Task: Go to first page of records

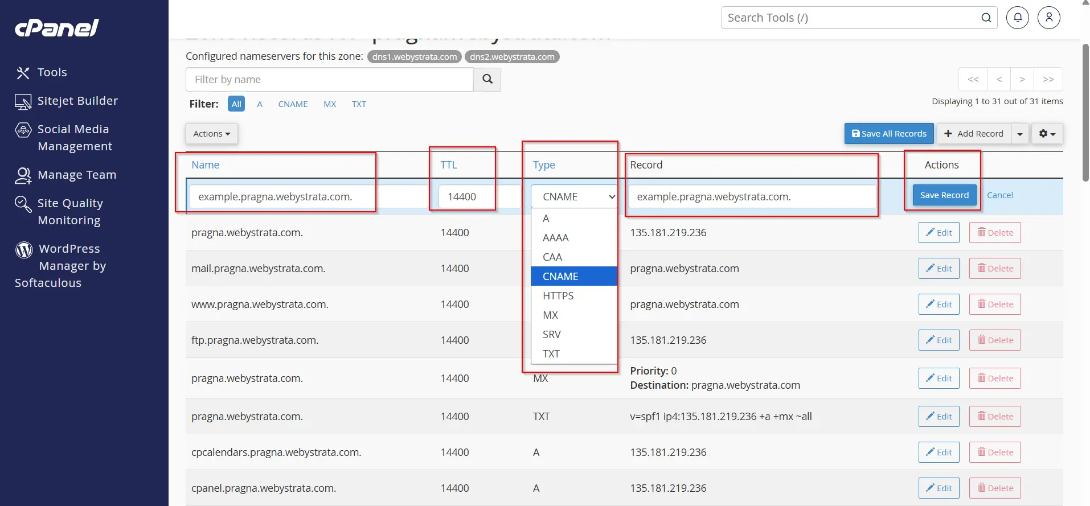Action: [x=973, y=80]
